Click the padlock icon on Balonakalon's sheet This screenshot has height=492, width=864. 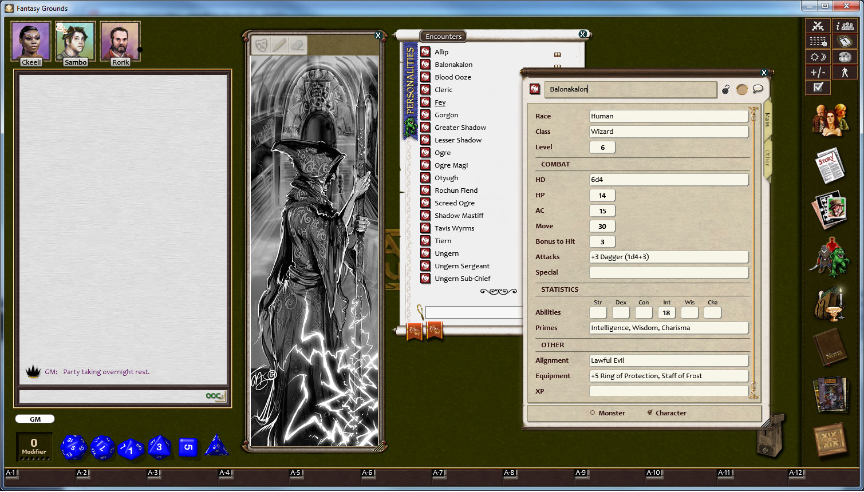[725, 90]
